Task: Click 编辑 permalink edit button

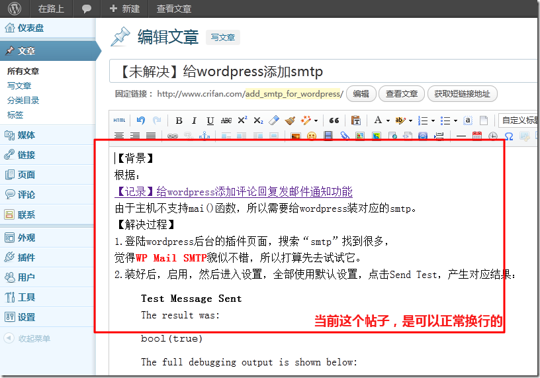Action: pos(361,94)
